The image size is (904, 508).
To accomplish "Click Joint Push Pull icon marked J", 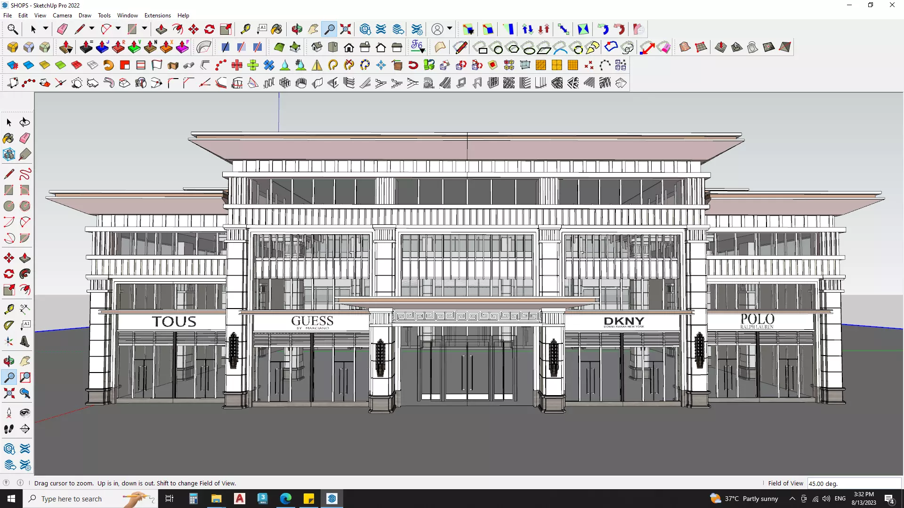I will 102,47.
